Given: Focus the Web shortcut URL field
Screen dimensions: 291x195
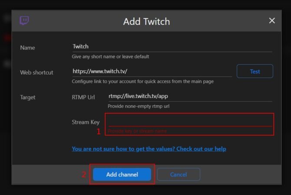Looking at the screenshot, I should (x=152, y=71).
